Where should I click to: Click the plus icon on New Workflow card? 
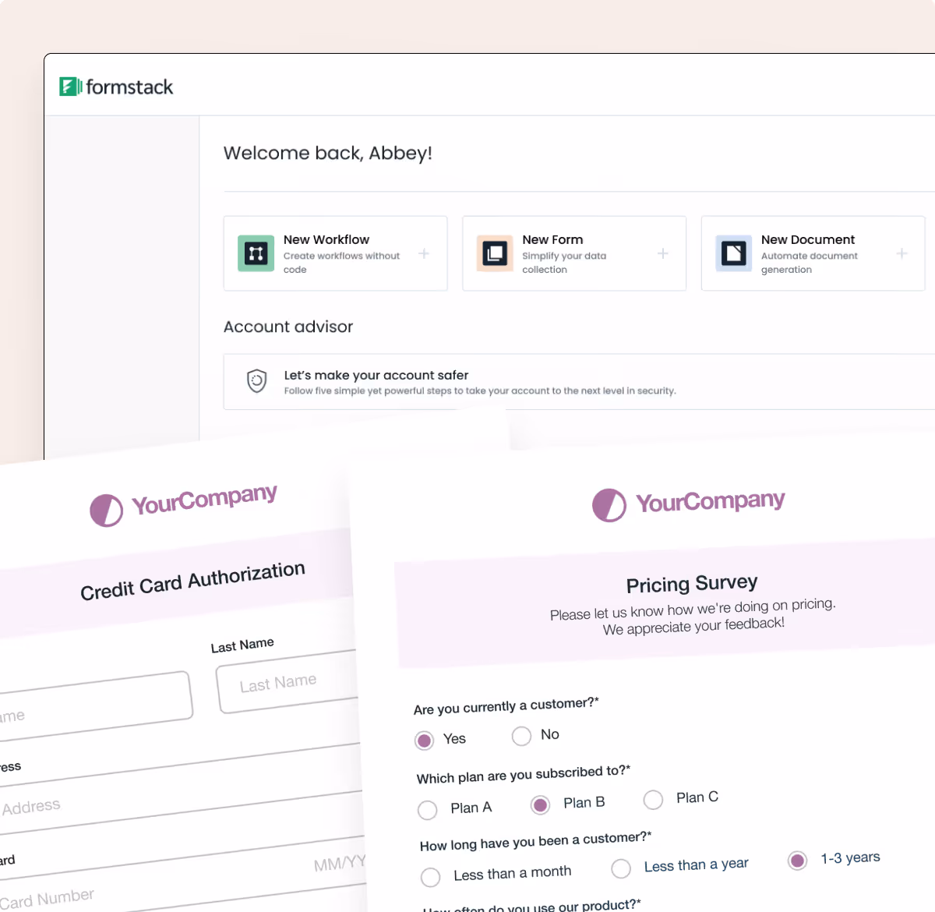click(x=424, y=253)
